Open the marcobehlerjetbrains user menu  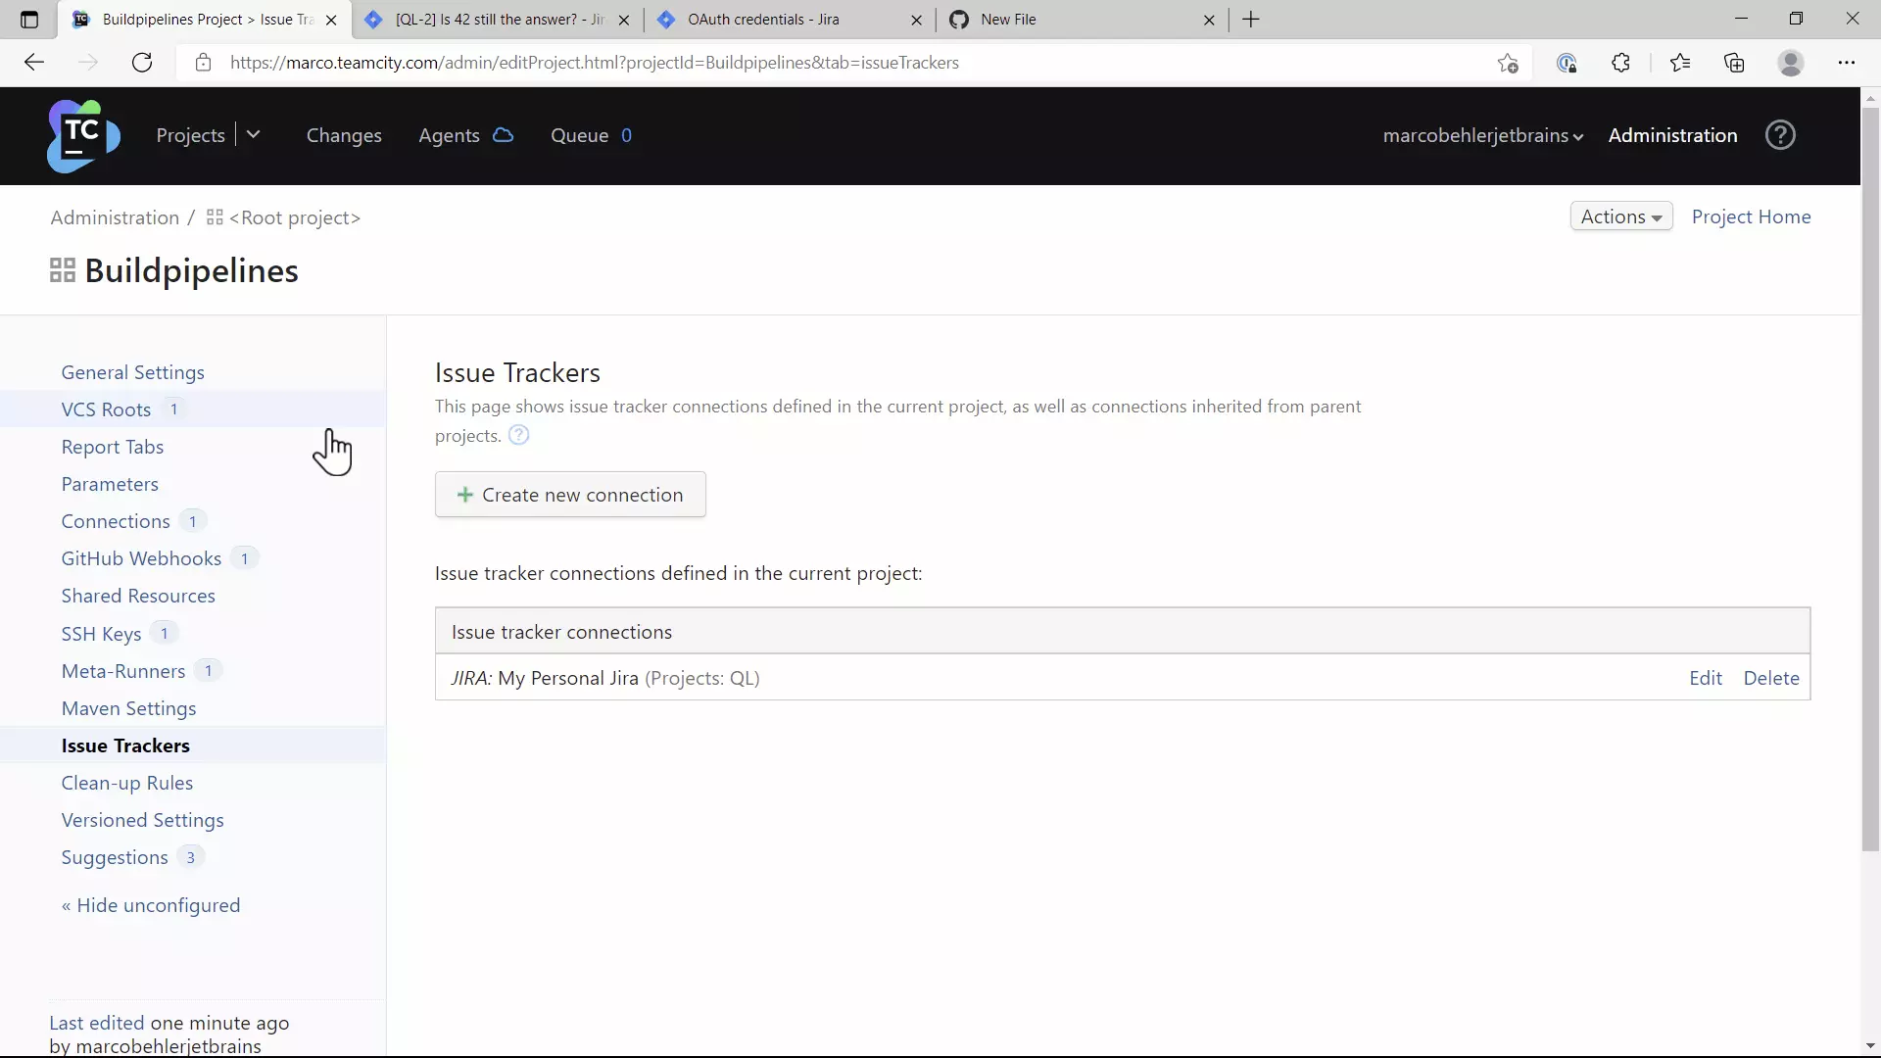point(1482,136)
